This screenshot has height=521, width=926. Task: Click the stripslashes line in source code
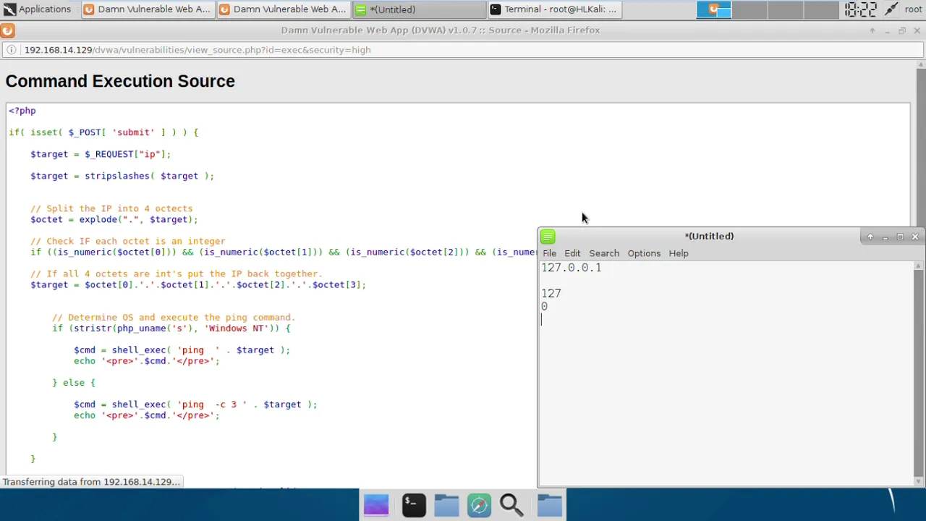[122, 176]
